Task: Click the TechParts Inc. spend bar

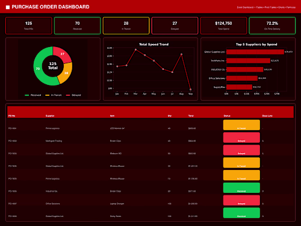Action: 248,61
